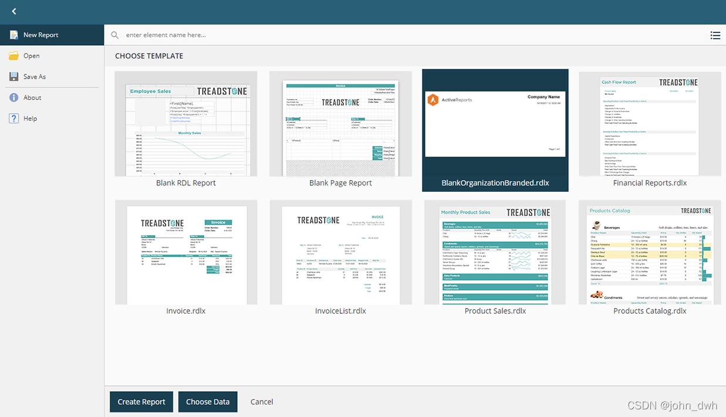Click the BlankOrganizationBranded.rdlx label
The height and width of the screenshot is (417, 726).
(x=495, y=183)
